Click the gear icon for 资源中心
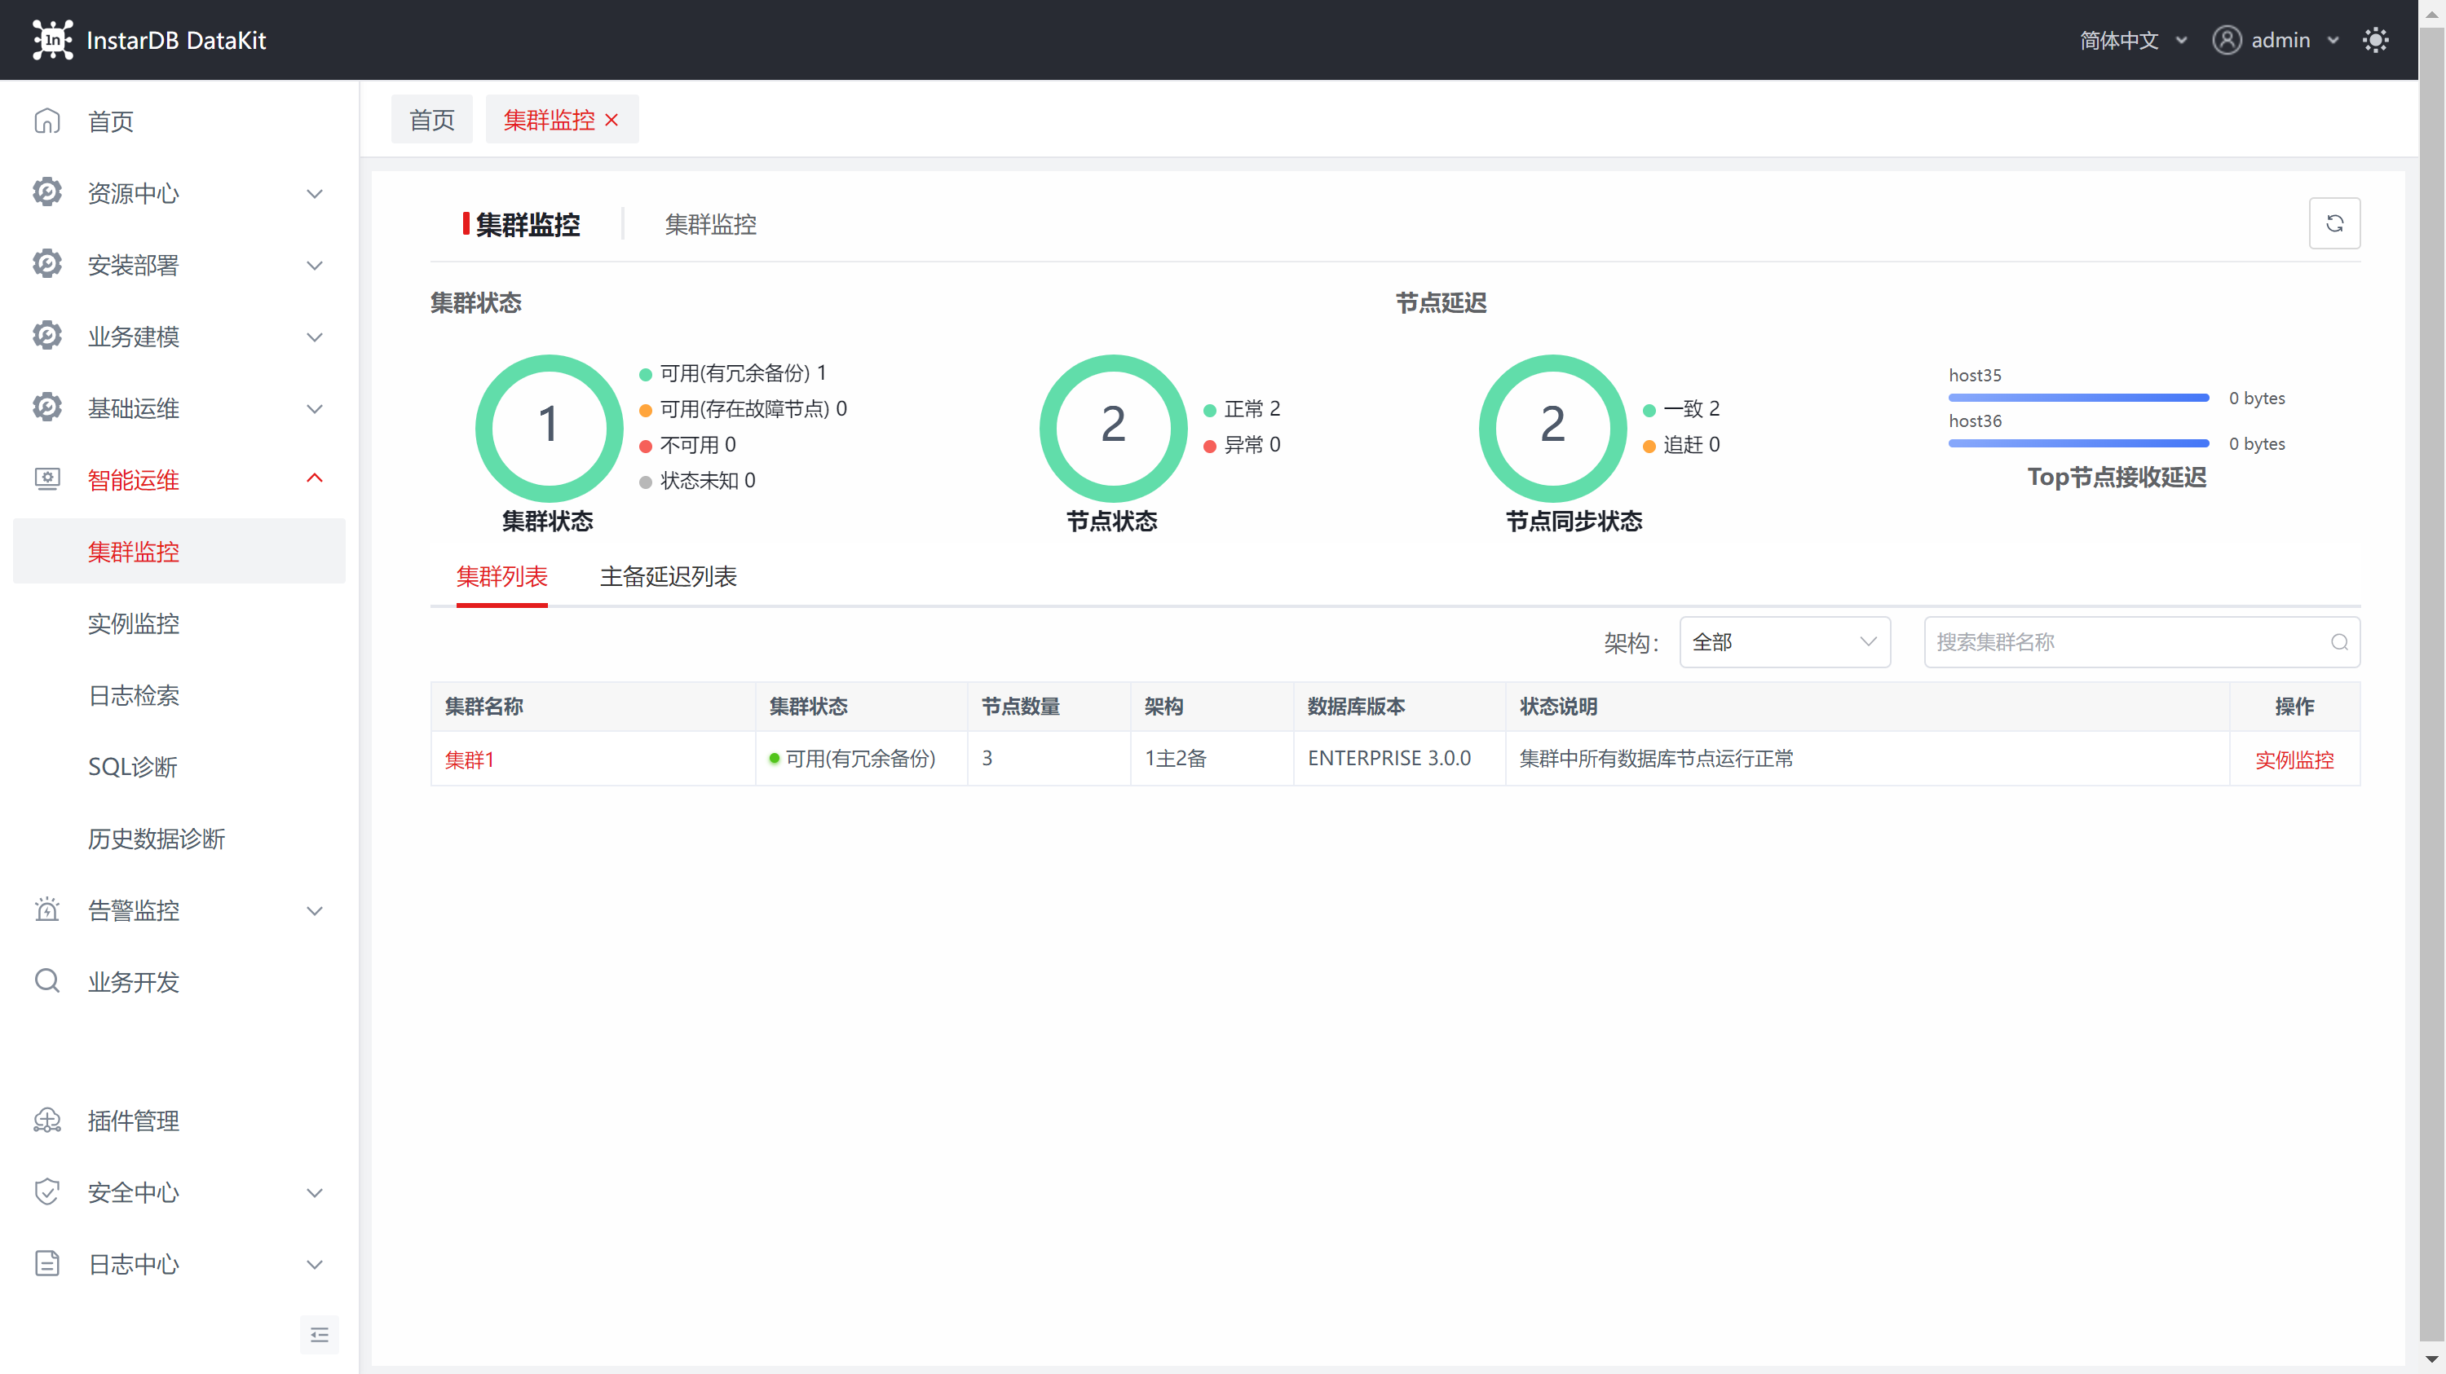 coord(46,192)
